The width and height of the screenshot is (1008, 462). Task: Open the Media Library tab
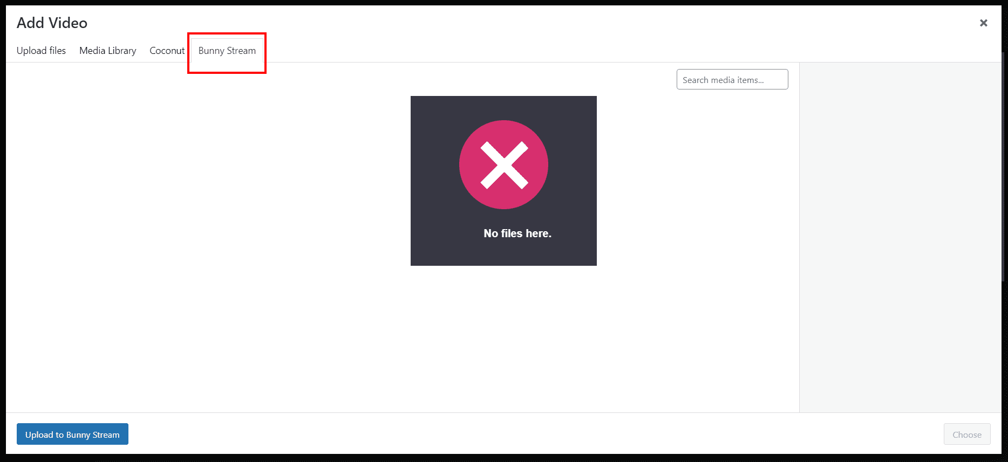(x=107, y=51)
